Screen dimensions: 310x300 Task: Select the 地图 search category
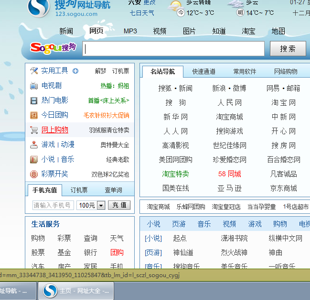(x=278, y=31)
